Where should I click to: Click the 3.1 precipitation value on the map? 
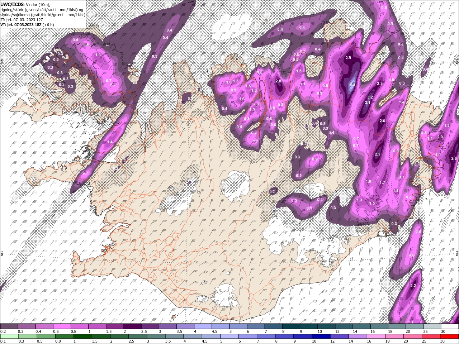(367, 102)
